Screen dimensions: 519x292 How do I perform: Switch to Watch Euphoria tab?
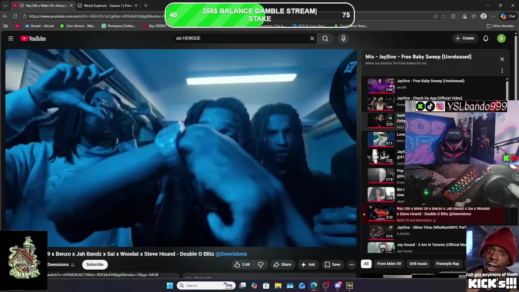[x=107, y=5]
